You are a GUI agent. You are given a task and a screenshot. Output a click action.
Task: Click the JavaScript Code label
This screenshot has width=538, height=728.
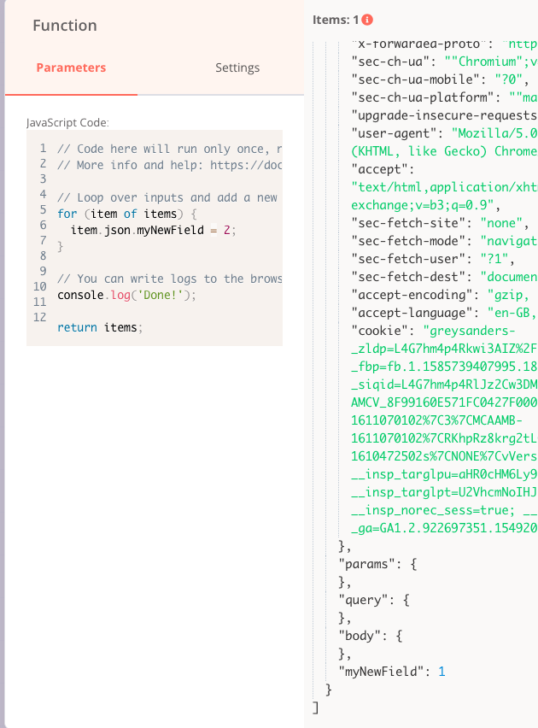[x=67, y=122]
